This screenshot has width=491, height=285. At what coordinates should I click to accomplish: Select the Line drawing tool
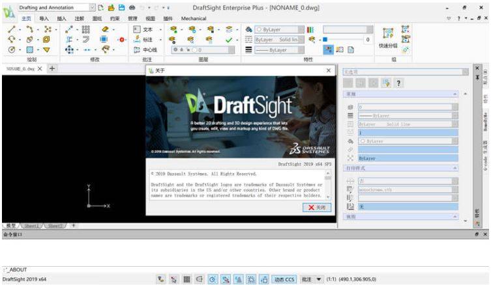click(x=10, y=30)
